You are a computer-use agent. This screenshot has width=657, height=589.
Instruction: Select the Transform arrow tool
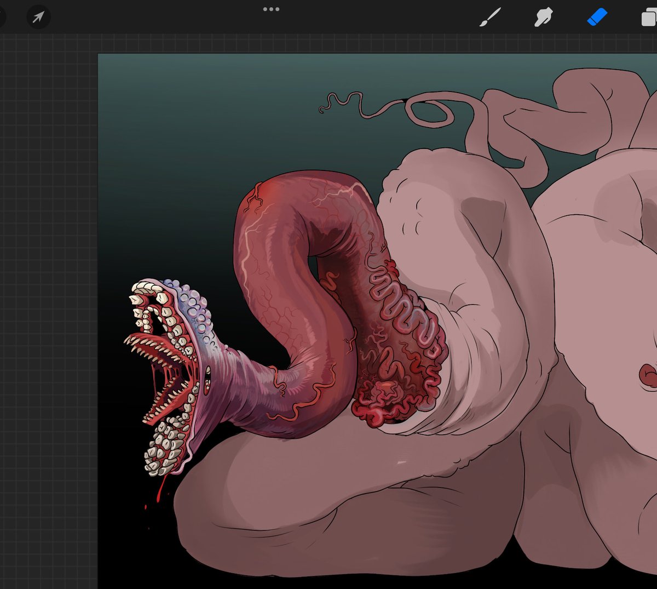[38, 18]
